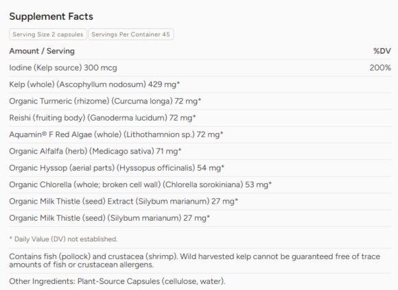Image resolution: width=398 pixels, height=290 pixels.
Task: Select the Organic Chlorella sorokiniana row
Action: pos(200,184)
